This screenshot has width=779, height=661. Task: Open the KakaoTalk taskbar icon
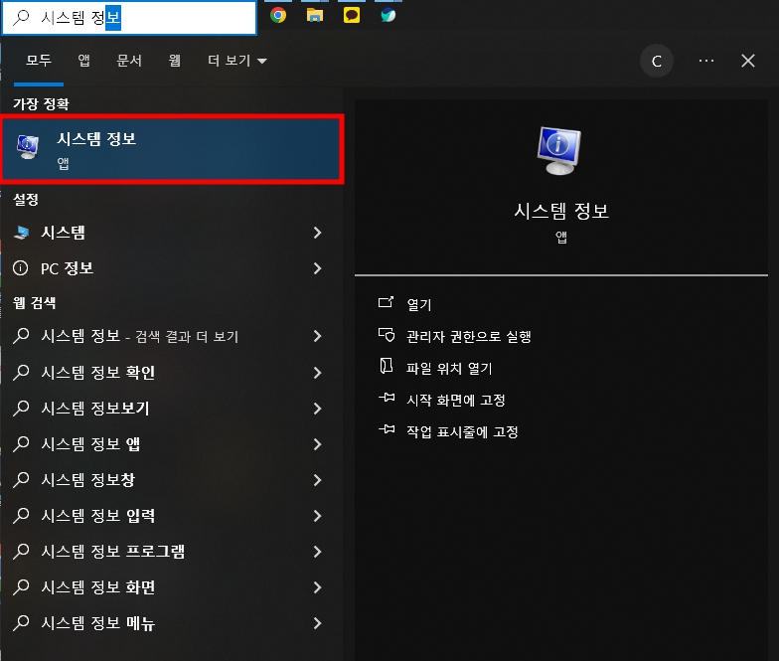pos(352,16)
